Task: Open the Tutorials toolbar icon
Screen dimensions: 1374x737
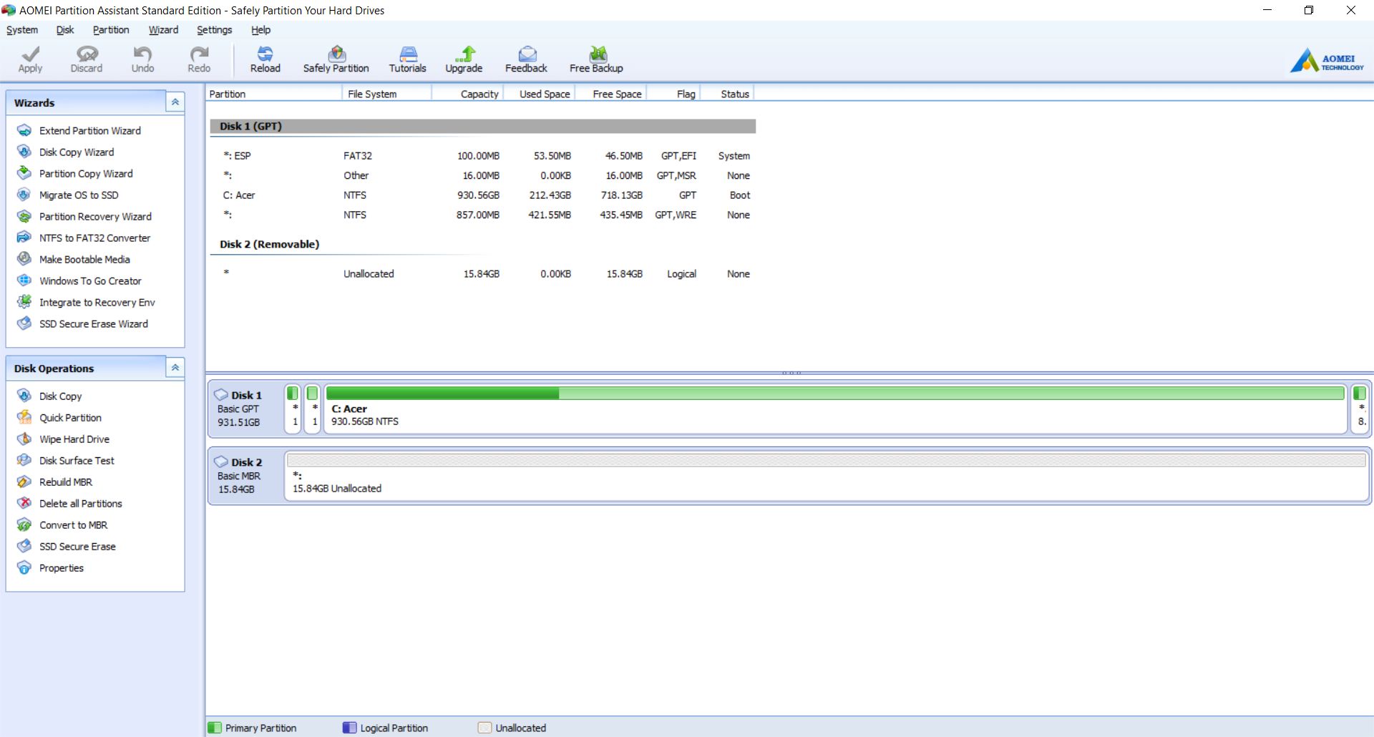Action: pyautogui.click(x=408, y=54)
